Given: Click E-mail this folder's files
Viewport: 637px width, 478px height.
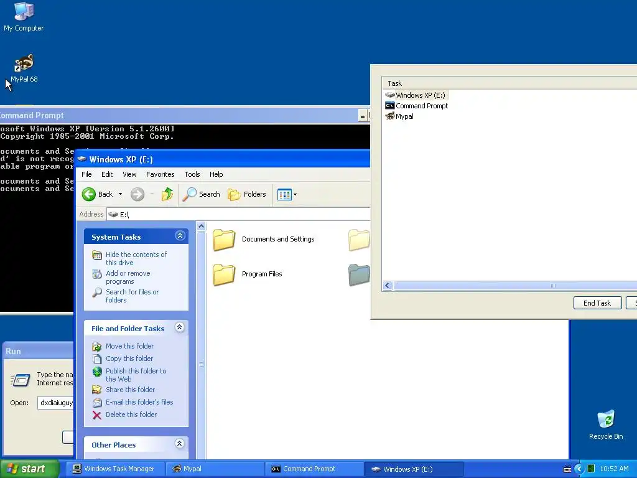Looking at the screenshot, I should (139, 402).
